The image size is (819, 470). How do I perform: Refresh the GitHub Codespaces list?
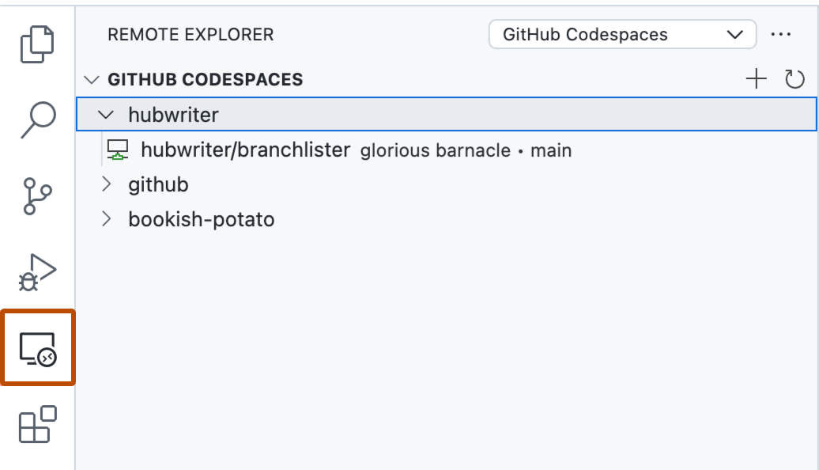pos(794,79)
